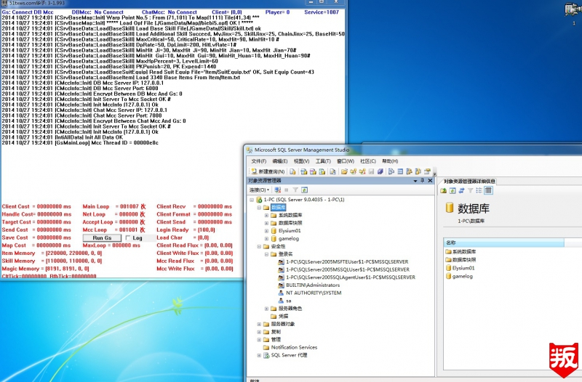Collapse the 安全性 security node
The image size is (582, 382).
[x=259, y=246]
